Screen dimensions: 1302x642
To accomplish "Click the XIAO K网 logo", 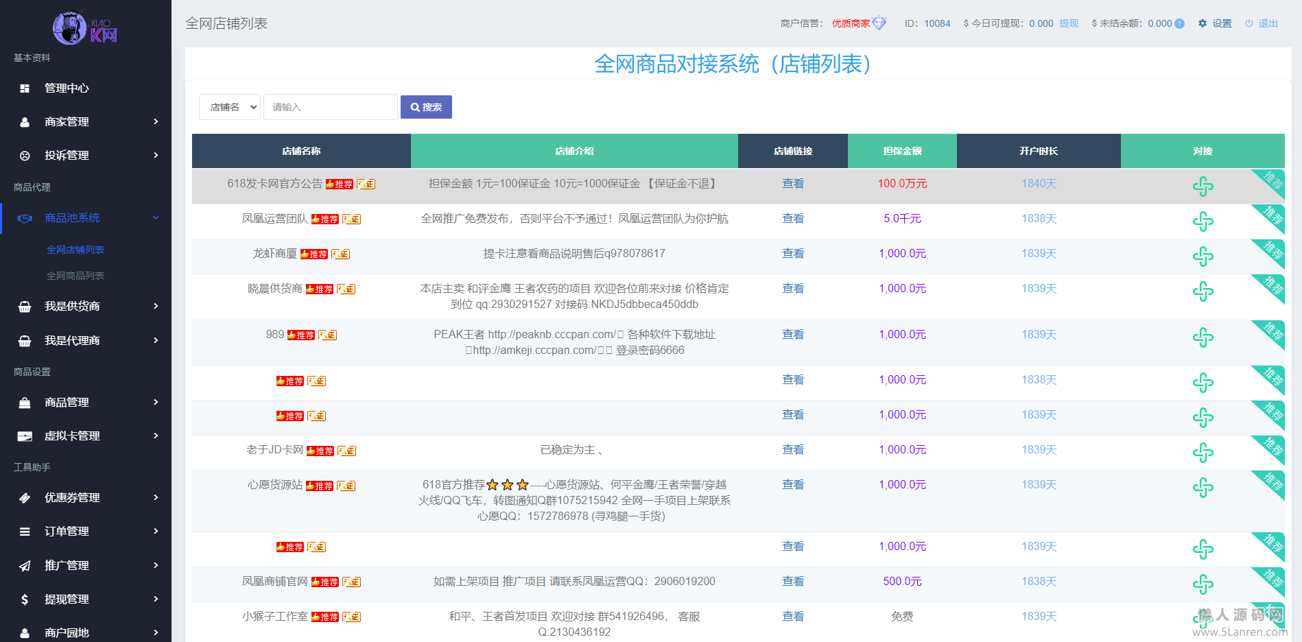I will pos(85,27).
